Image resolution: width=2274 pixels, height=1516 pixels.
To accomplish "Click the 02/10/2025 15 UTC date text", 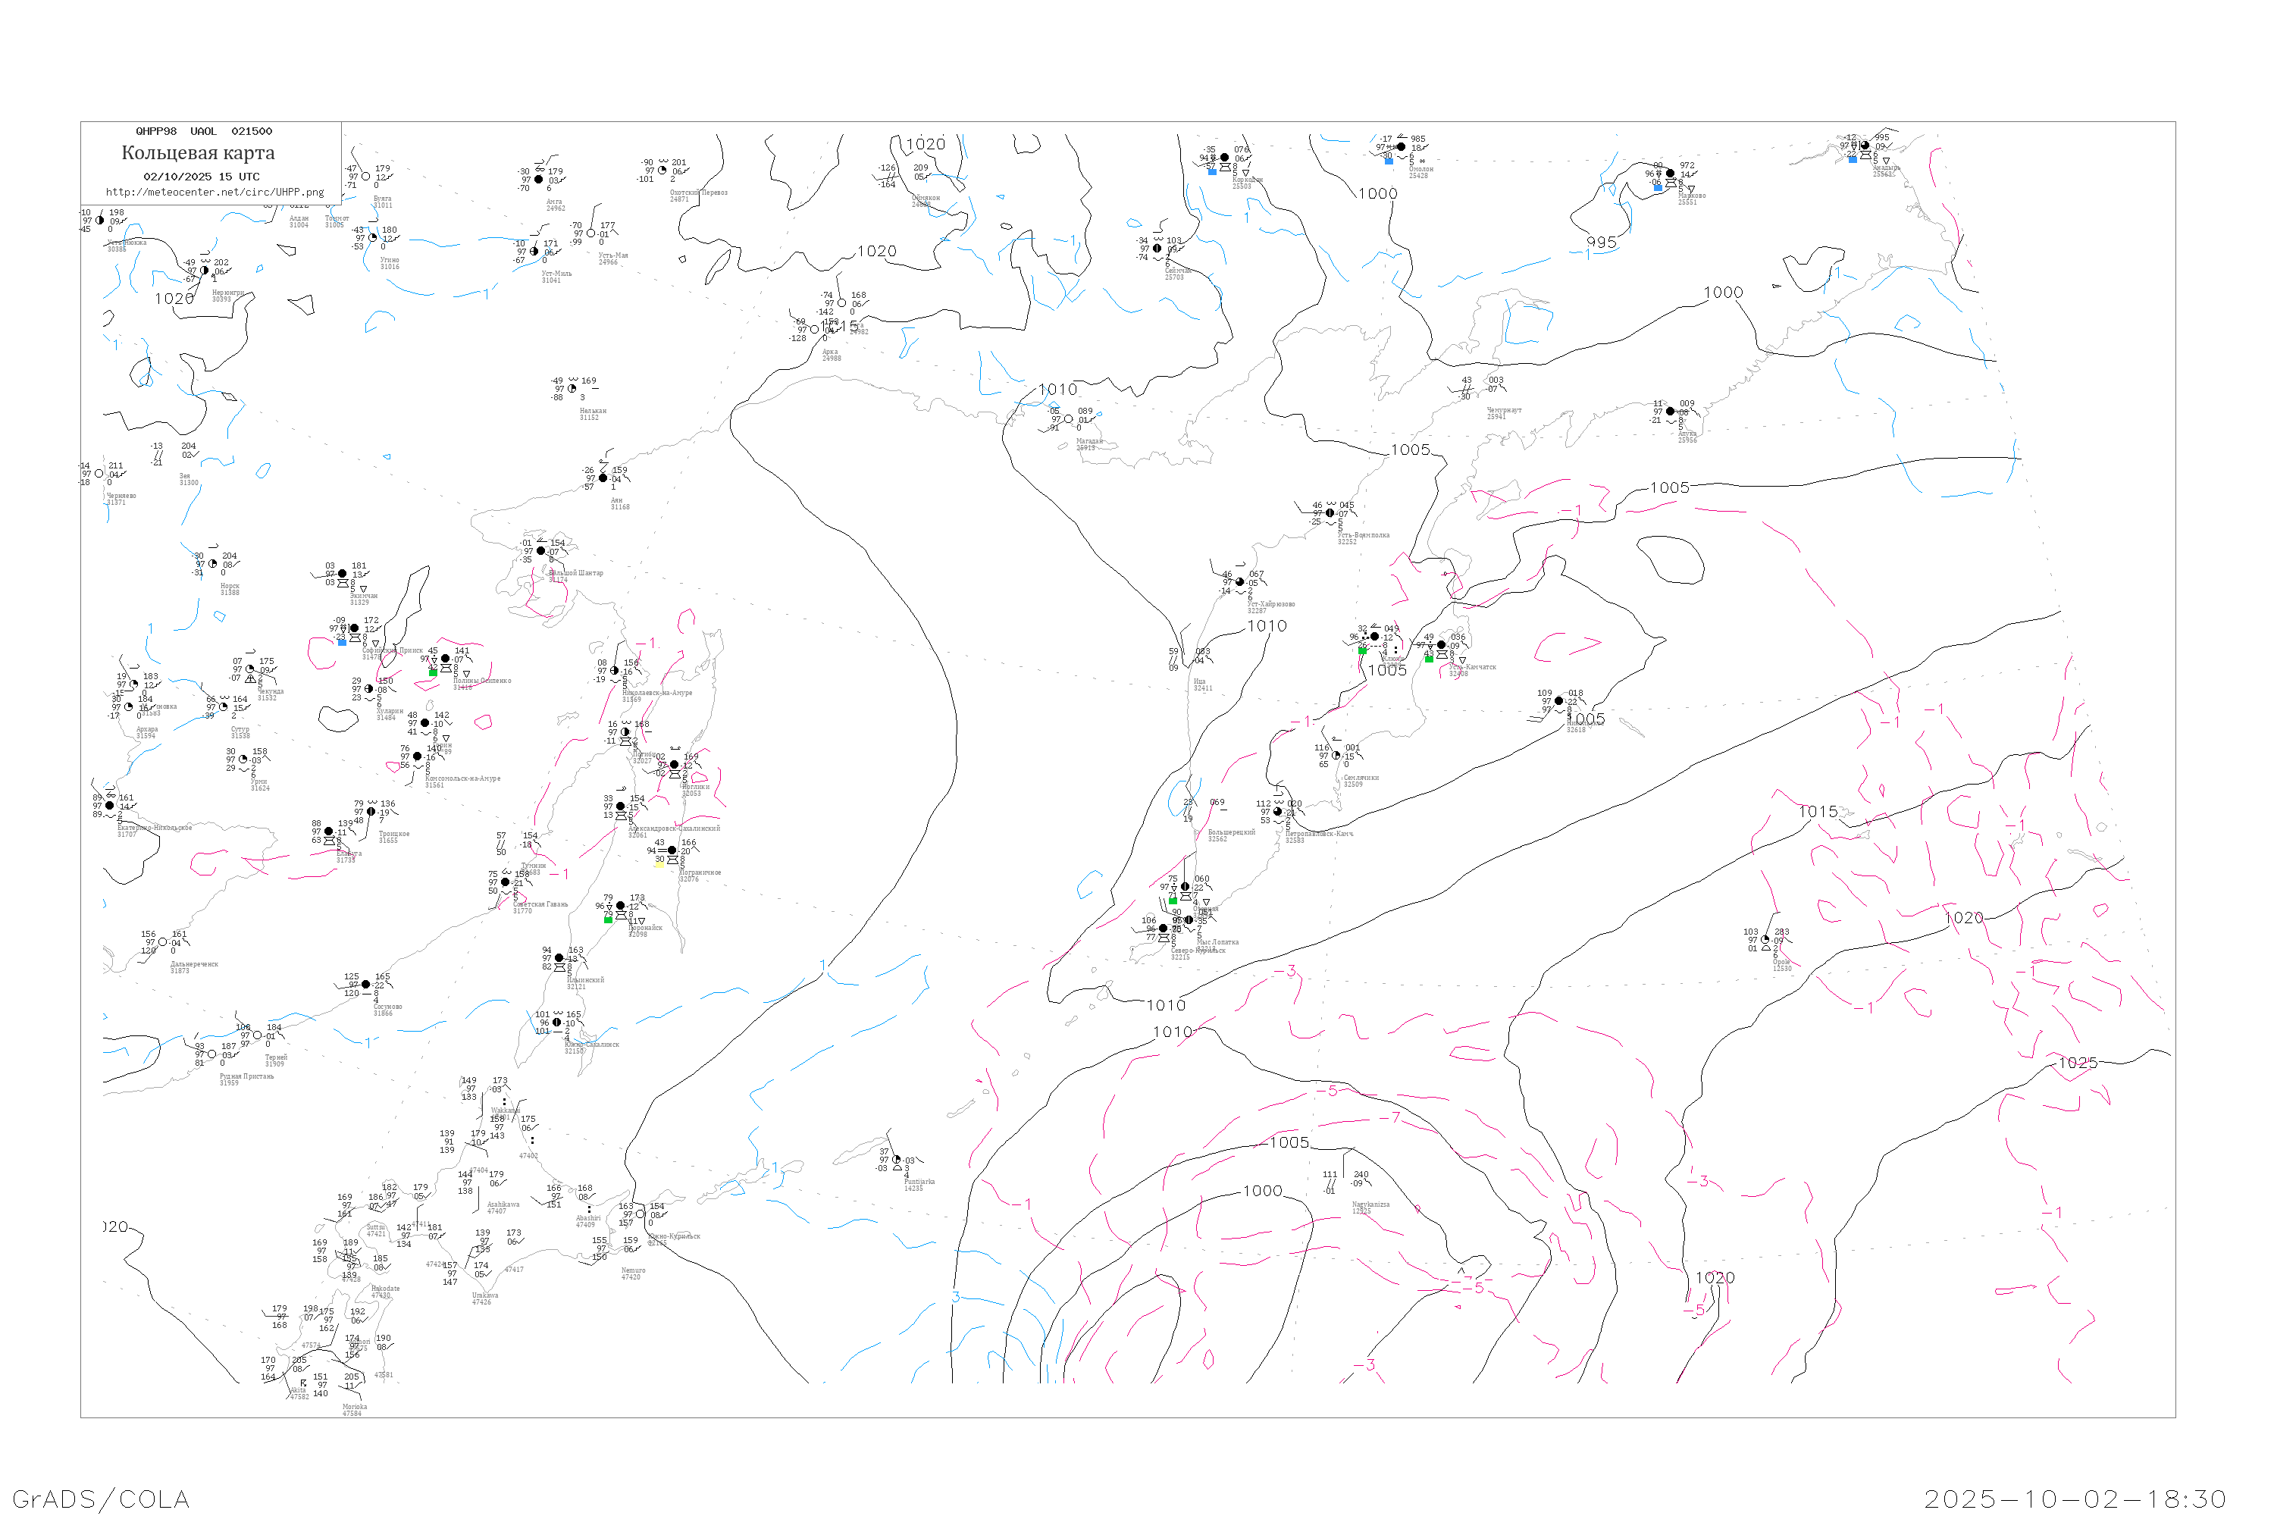I will [201, 177].
